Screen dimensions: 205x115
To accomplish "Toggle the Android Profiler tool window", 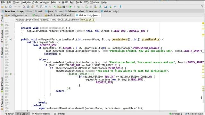I will pyautogui.click(x=41, y=114).
